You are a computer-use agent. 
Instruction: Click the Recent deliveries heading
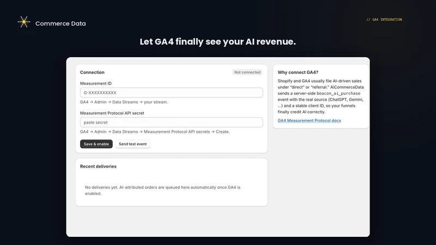[x=98, y=167]
